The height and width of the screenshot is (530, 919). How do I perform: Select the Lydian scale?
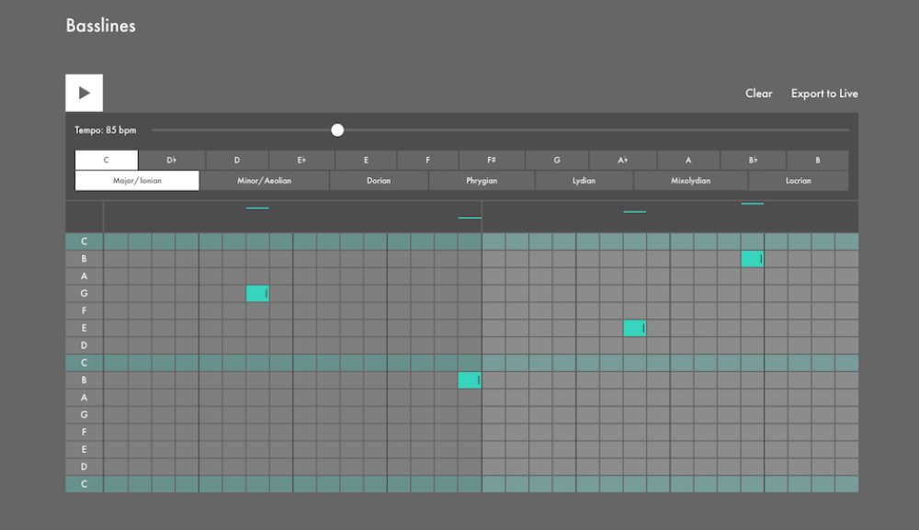pos(583,180)
